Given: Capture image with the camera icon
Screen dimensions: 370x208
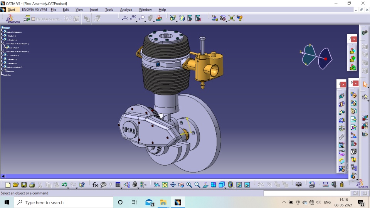Looking at the screenshot, I should (298, 185).
